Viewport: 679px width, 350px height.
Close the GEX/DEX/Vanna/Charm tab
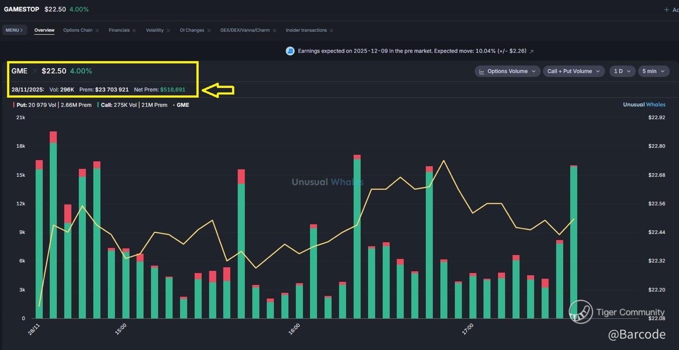click(274, 30)
